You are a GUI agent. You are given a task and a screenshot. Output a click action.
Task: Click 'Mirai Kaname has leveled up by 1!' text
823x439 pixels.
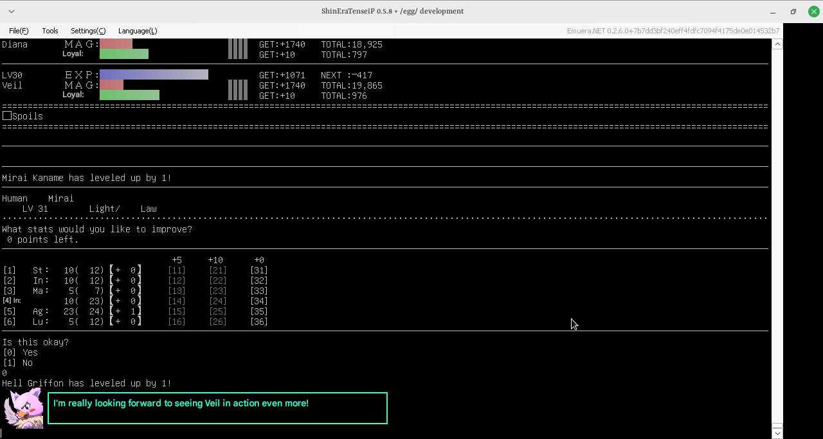click(x=87, y=178)
